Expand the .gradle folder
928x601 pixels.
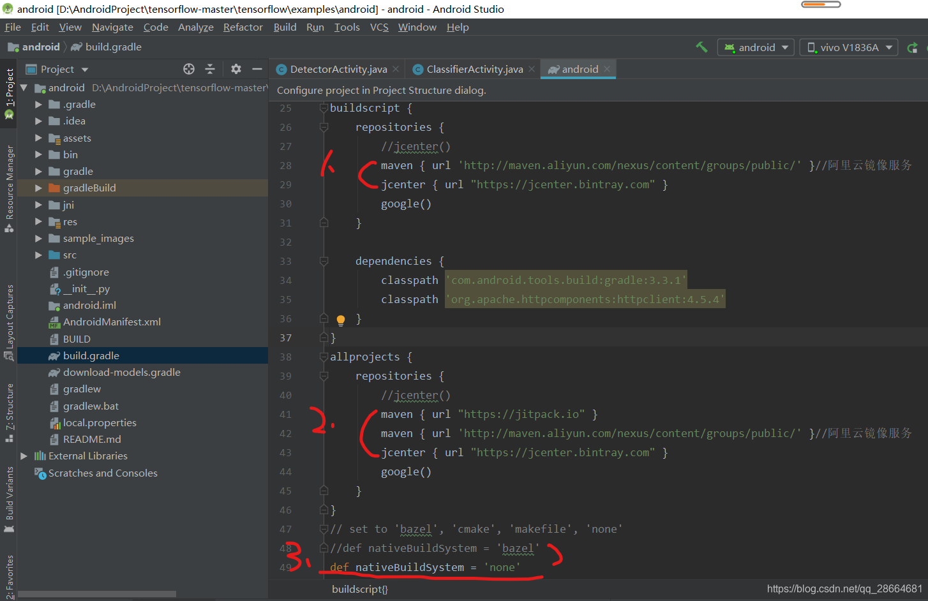(x=38, y=105)
